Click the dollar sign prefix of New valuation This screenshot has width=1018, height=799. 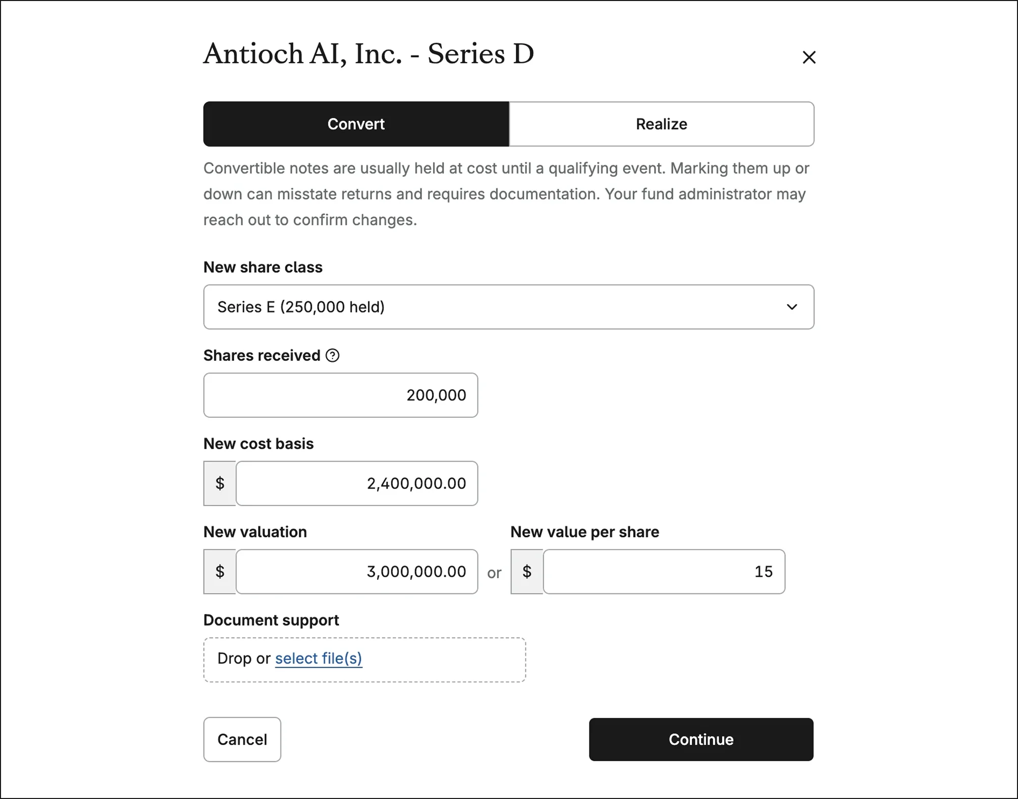pos(220,572)
